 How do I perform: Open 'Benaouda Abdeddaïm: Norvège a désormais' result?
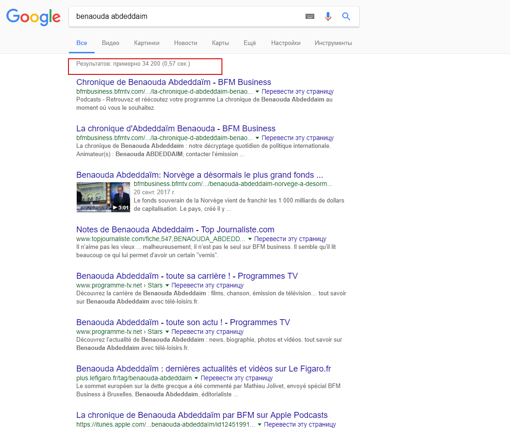click(200, 175)
